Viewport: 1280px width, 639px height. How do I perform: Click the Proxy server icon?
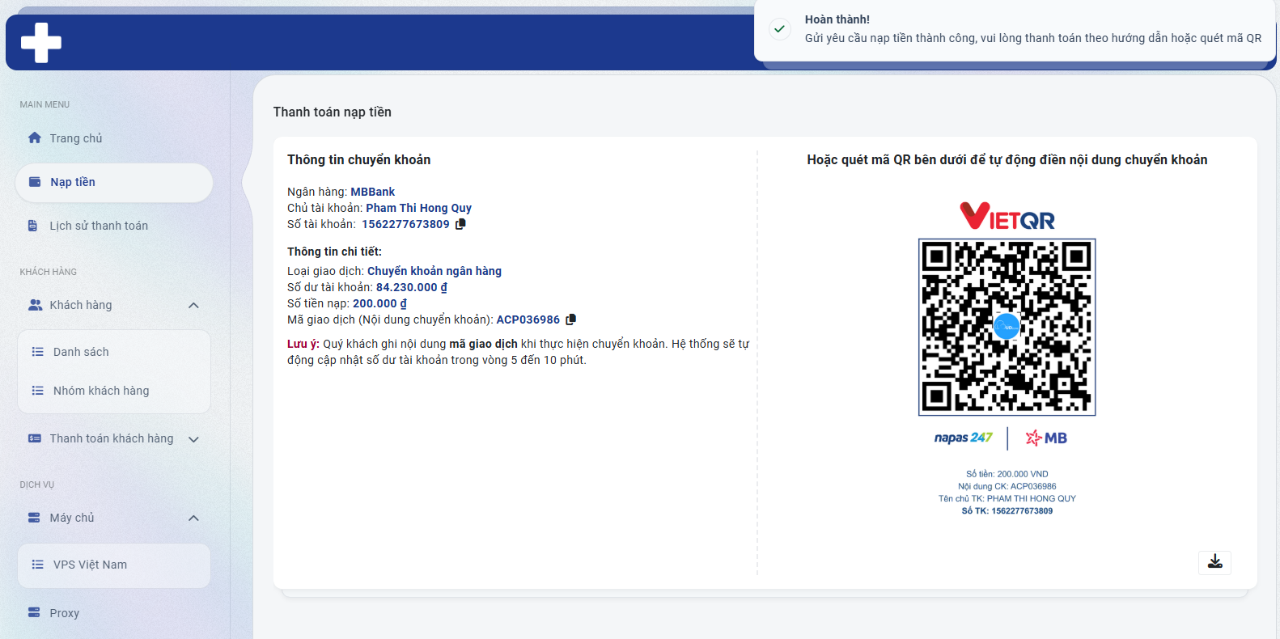pyautogui.click(x=34, y=613)
